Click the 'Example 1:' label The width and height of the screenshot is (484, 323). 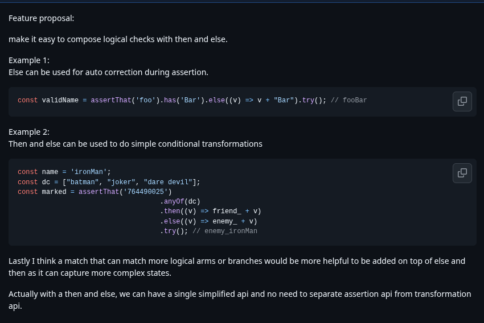(x=29, y=60)
